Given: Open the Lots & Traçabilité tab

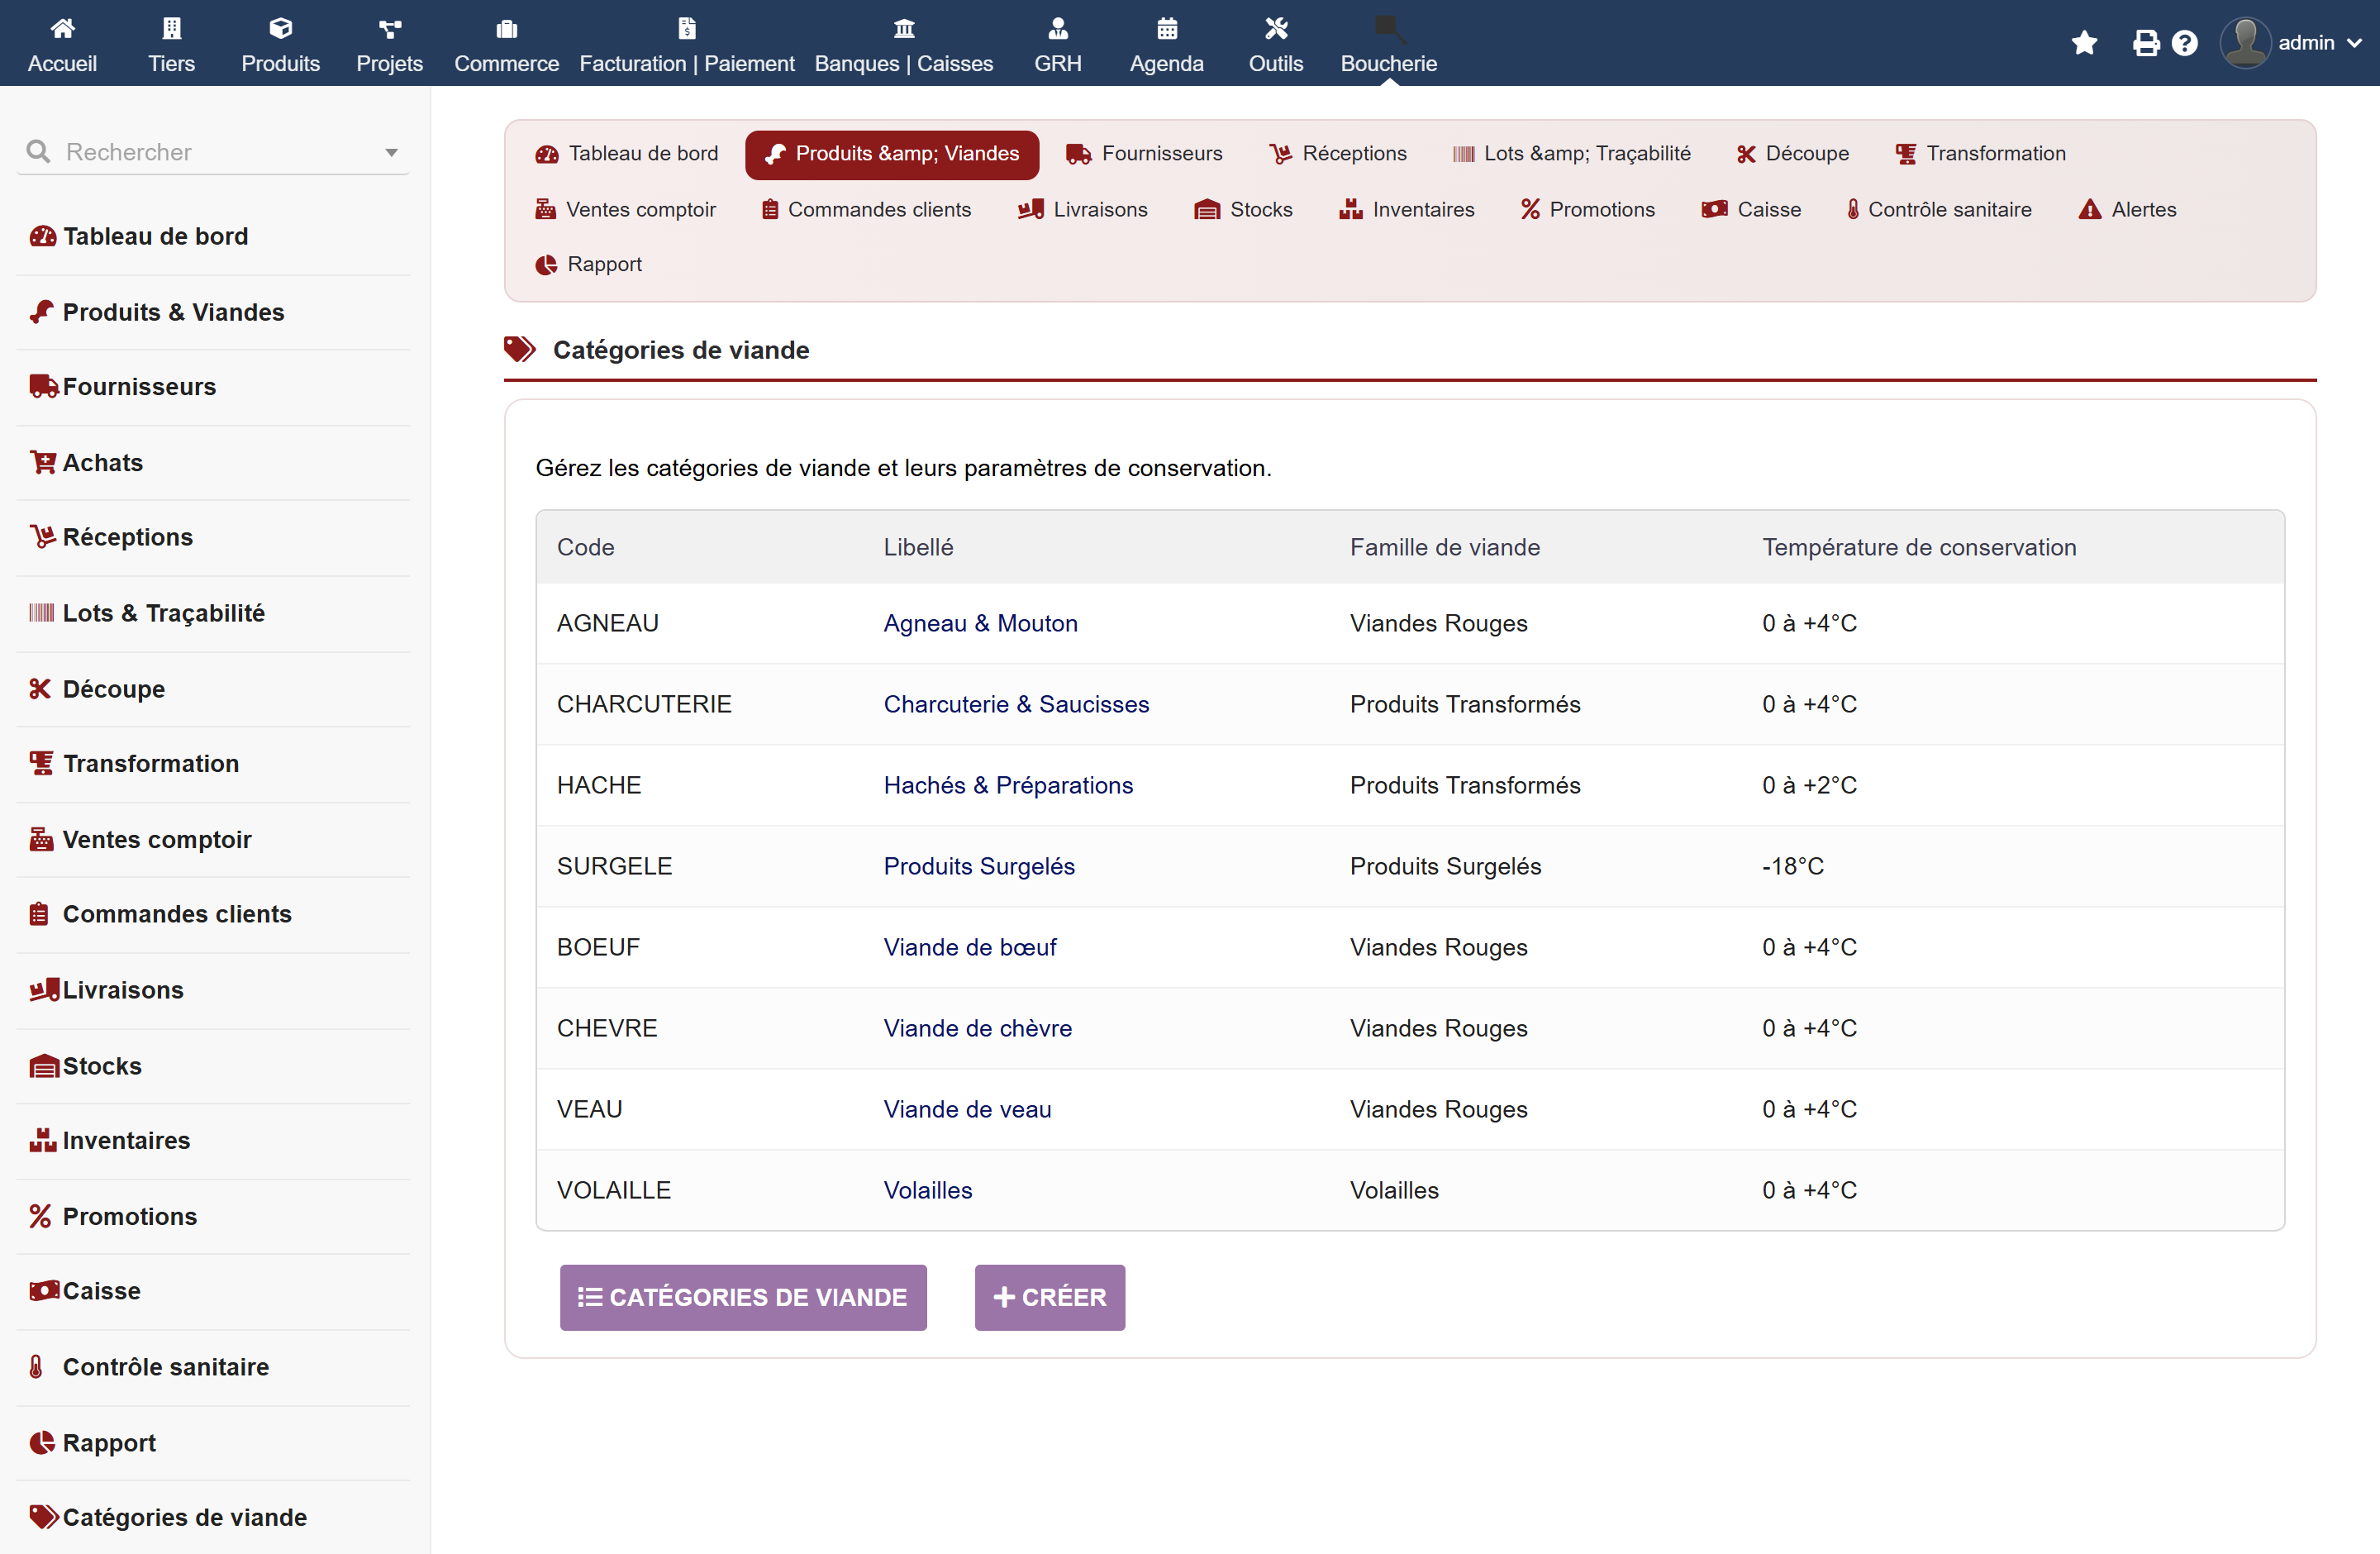Looking at the screenshot, I should click(1571, 154).
